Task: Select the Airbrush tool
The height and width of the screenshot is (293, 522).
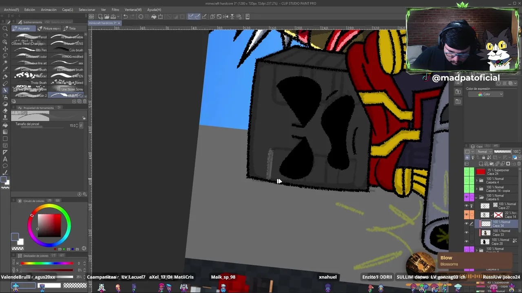Action: click(x=5, y=97)
